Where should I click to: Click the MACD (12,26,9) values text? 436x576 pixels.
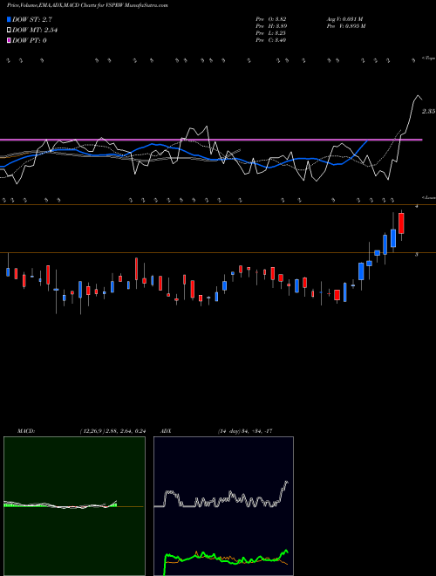point(112,431)
